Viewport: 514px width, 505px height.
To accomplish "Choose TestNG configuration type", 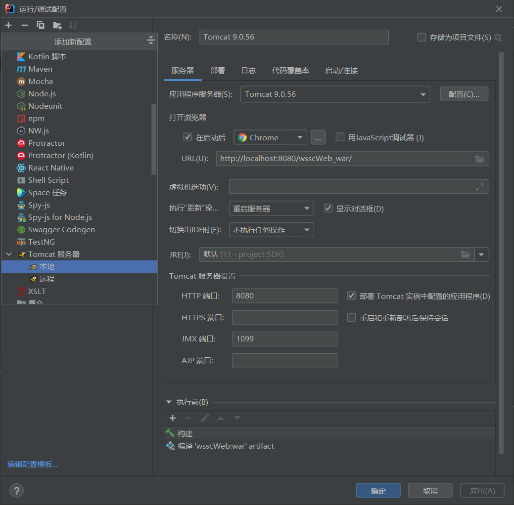I will [x=79, y=242].
